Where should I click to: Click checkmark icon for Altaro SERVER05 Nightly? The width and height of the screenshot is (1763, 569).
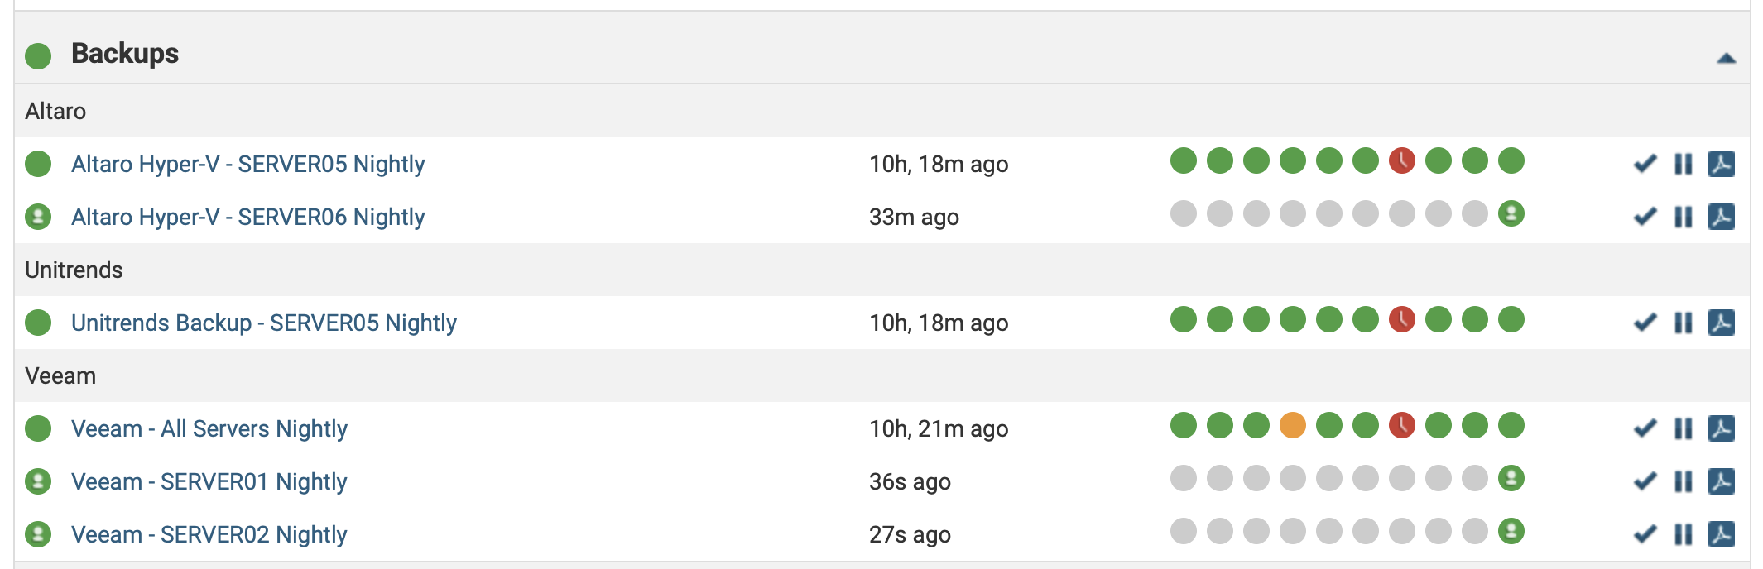(1645, 164)
